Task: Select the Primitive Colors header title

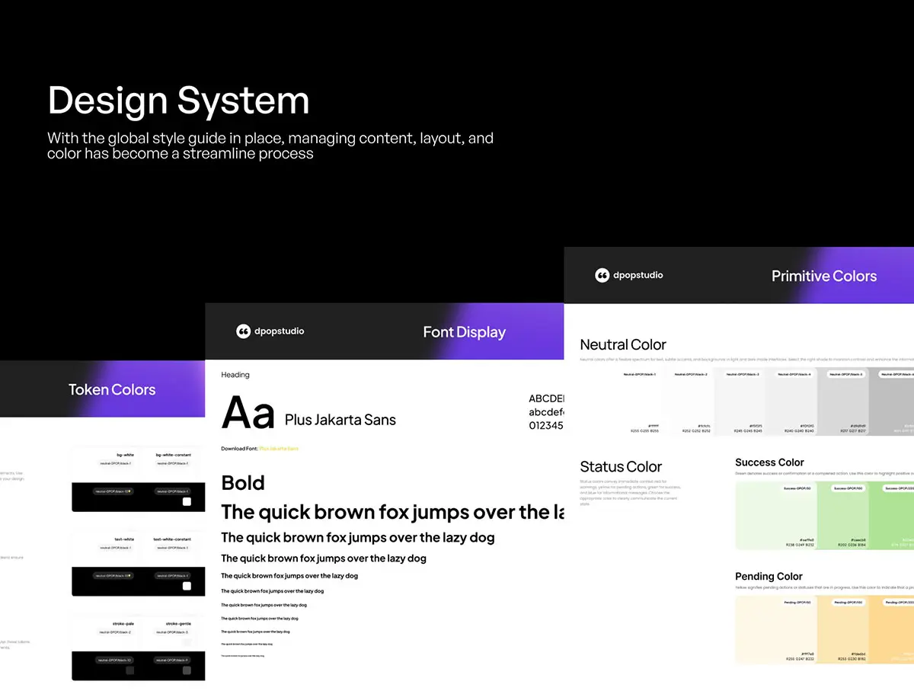Action: click(x=823, y=276)
